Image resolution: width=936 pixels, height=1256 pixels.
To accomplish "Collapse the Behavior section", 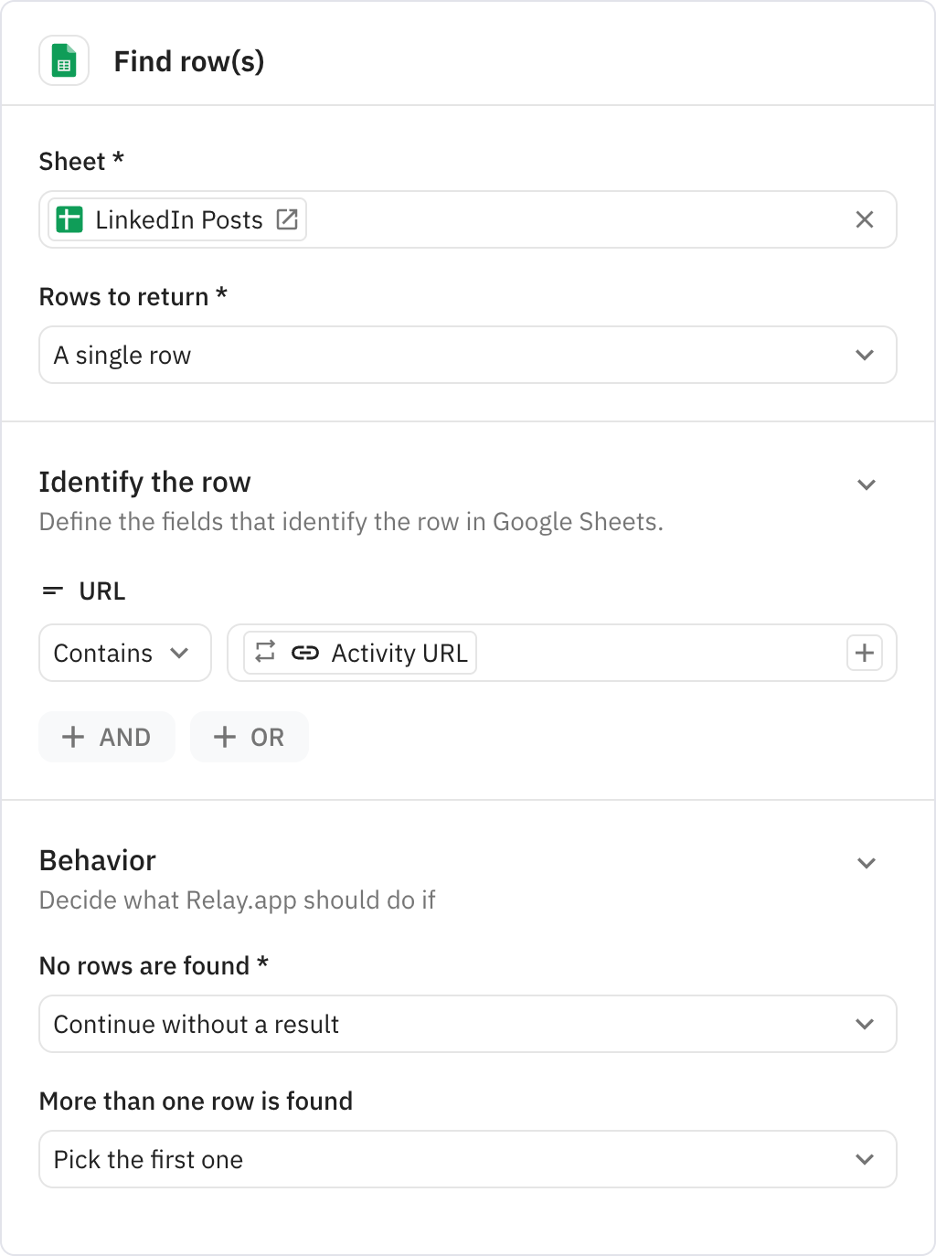I will 867,863.
